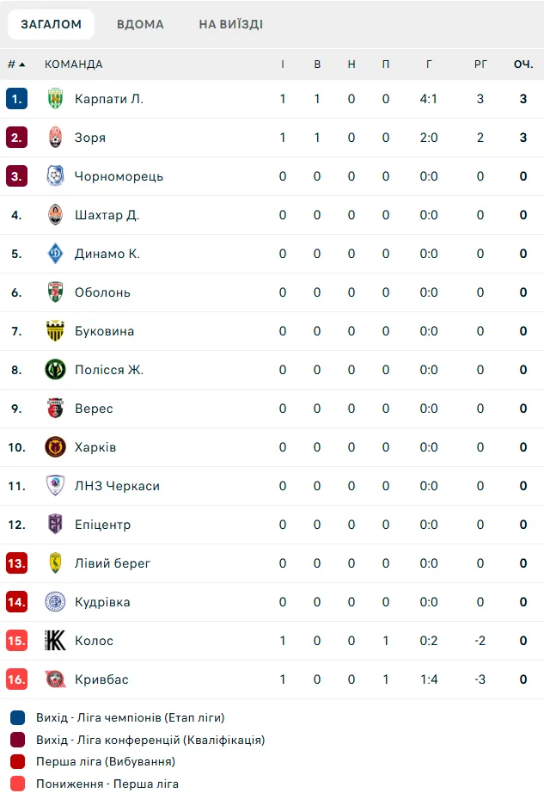The height and width of the screenshot is (793, 544).
Task: Click the Полісся Ж. green logo
Action: point(55,370)
